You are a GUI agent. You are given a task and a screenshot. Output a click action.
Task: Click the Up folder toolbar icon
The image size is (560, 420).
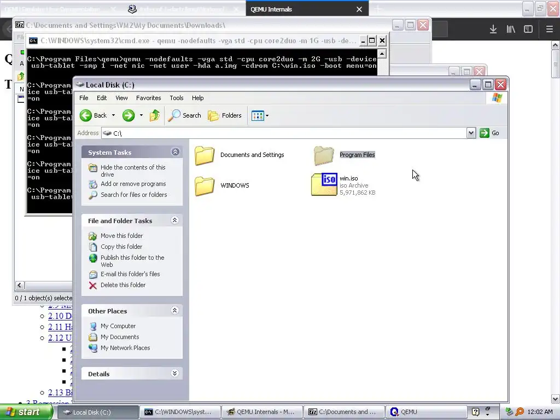[155, 115]
